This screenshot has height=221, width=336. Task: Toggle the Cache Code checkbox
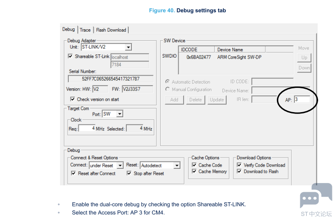(x=194, y=165)
